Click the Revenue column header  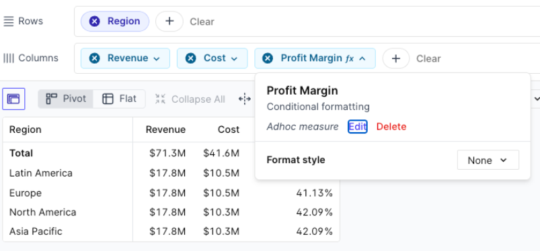[165, 130]
